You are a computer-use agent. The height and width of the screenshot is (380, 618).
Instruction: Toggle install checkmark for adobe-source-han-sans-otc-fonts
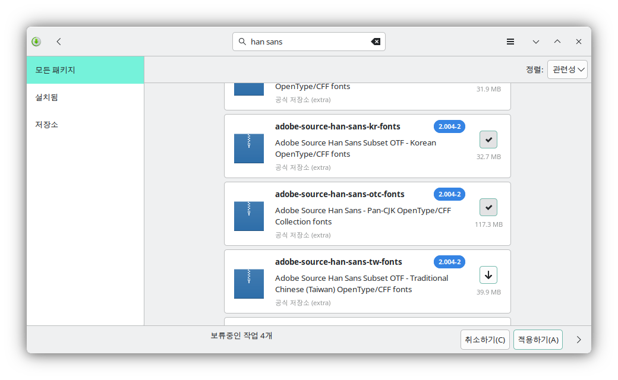coord(488,207)
